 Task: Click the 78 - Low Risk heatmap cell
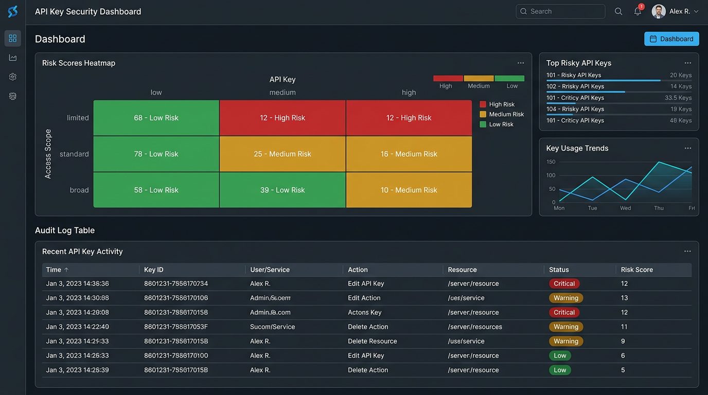(156, 154)
